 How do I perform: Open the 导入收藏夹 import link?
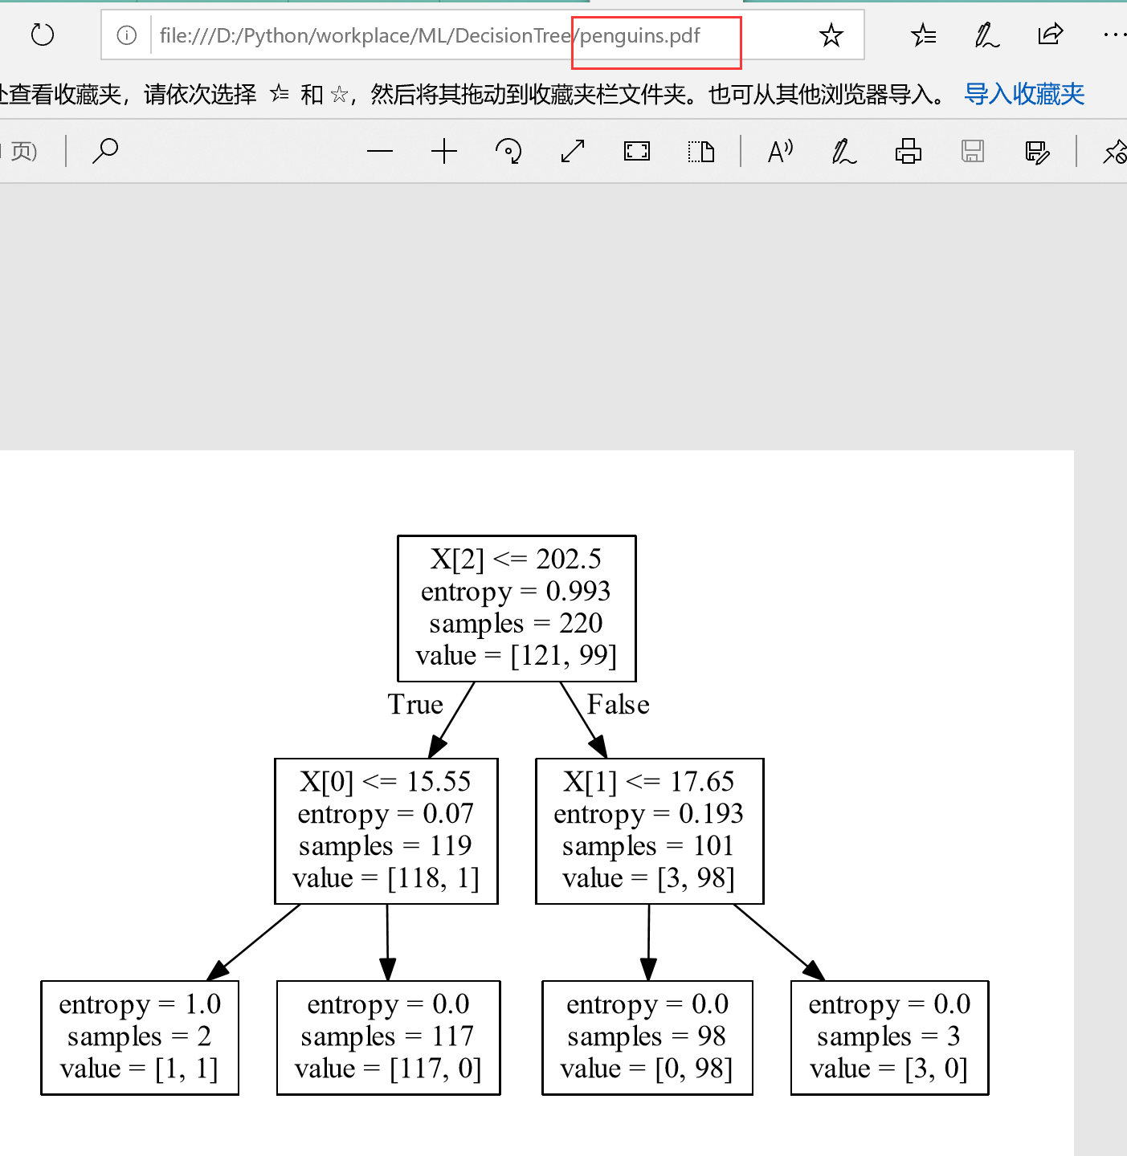pyautogui.click(x=1023, y=94)
